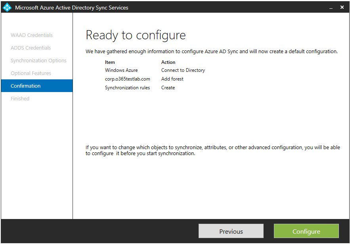Close the Sync Services window
This screenshot has height=244, width=350.
click(x=342, y=8)
